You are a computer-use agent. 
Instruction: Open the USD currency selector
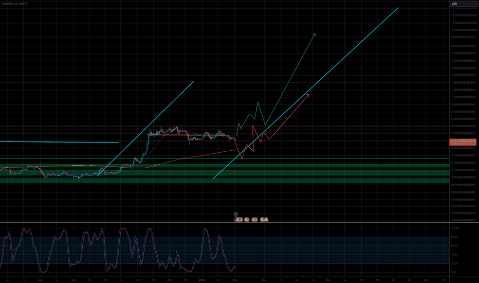(464, 4)
